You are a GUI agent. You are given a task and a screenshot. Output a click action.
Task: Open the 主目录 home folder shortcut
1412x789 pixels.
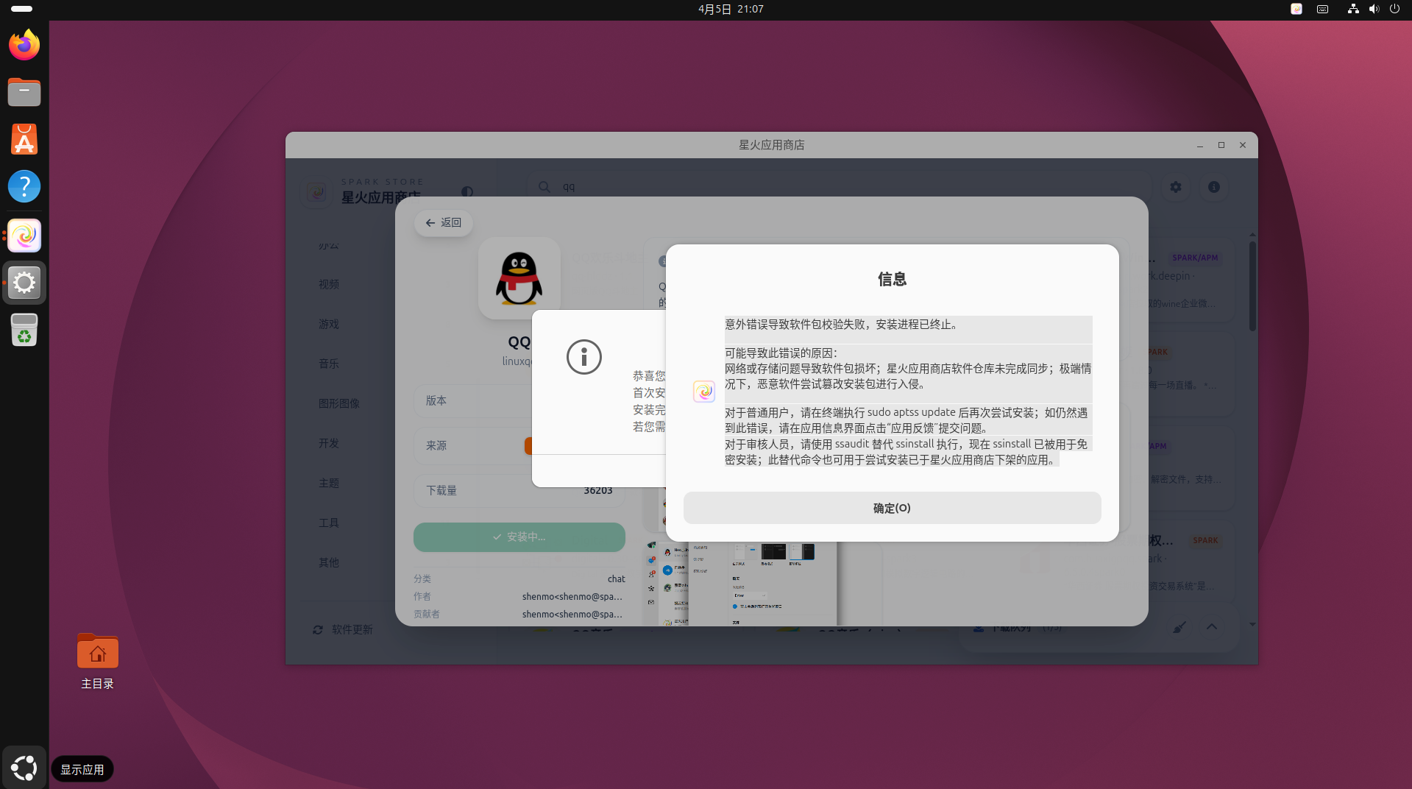(x=97, y=651)
